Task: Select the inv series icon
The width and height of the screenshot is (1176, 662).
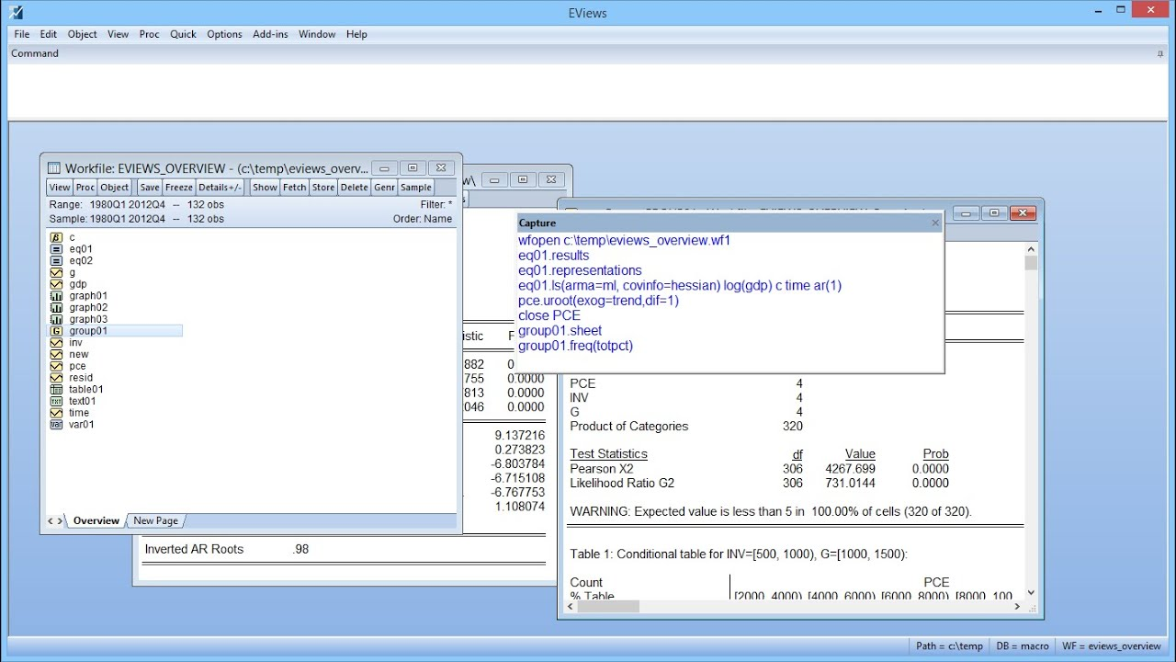Action: (x=56, y=343)
